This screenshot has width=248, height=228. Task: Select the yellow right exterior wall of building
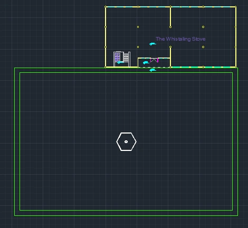[236, 37]
